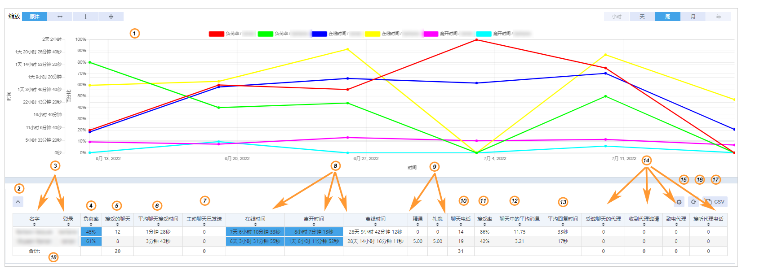Click acceptance rate 42% cell
The image size is (764, 269).
pos(484,241)
